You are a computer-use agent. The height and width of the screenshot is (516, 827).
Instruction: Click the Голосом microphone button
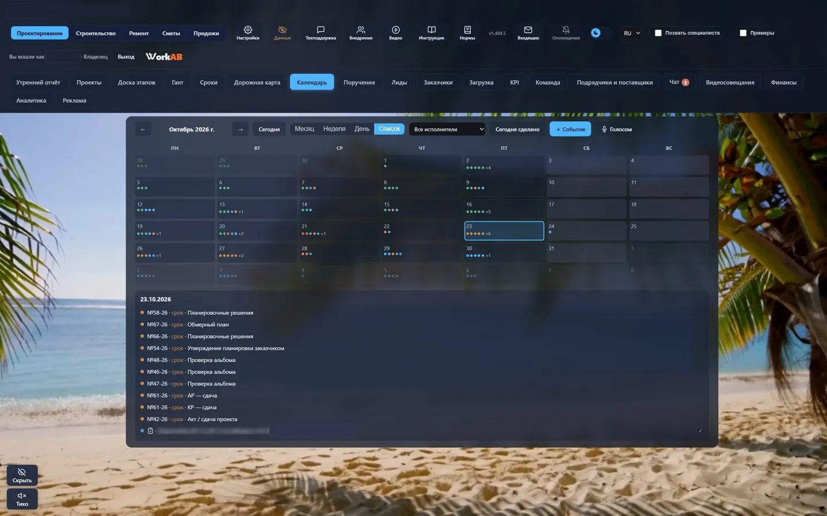[x=617, y=130]
